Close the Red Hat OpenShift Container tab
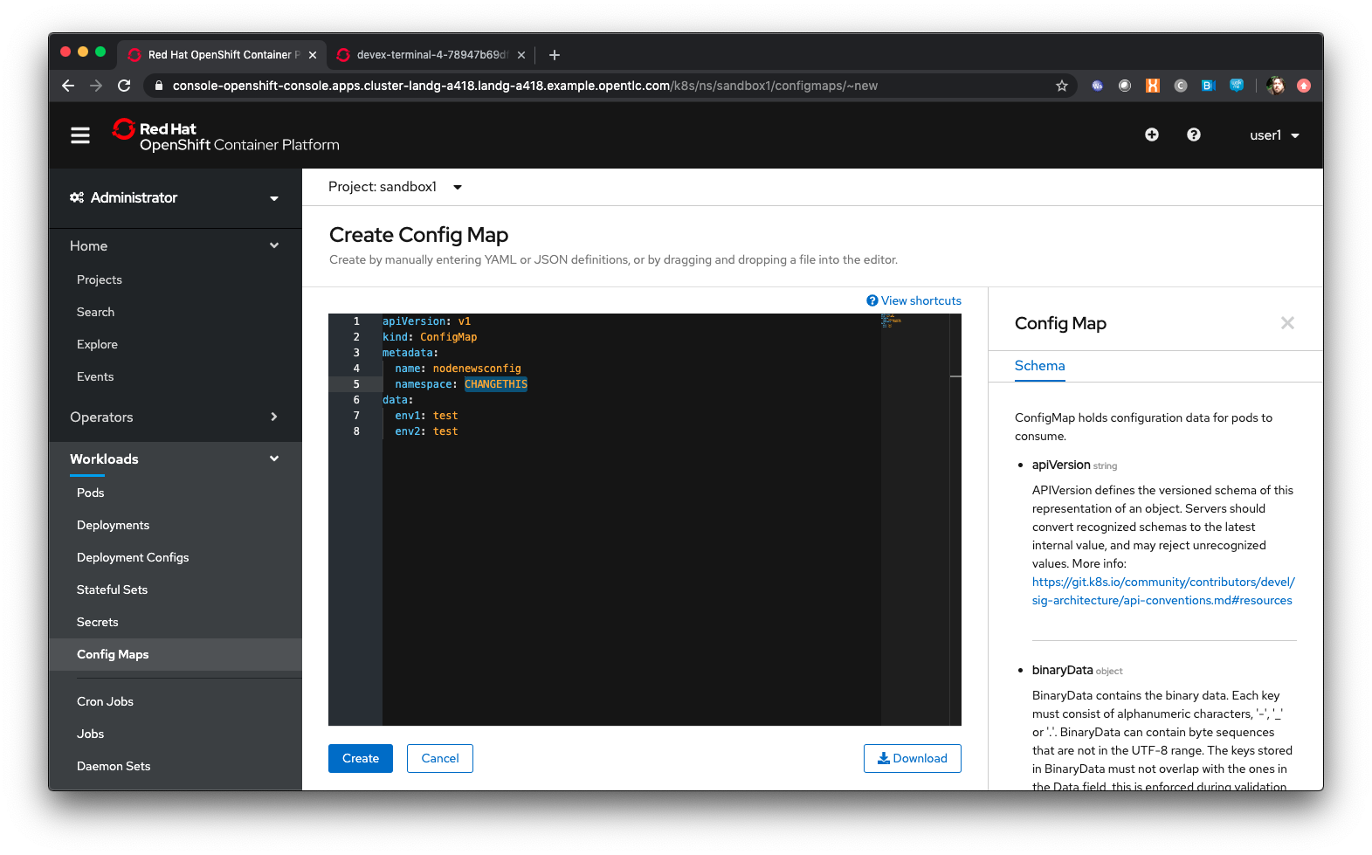 [x=313, y=55]
